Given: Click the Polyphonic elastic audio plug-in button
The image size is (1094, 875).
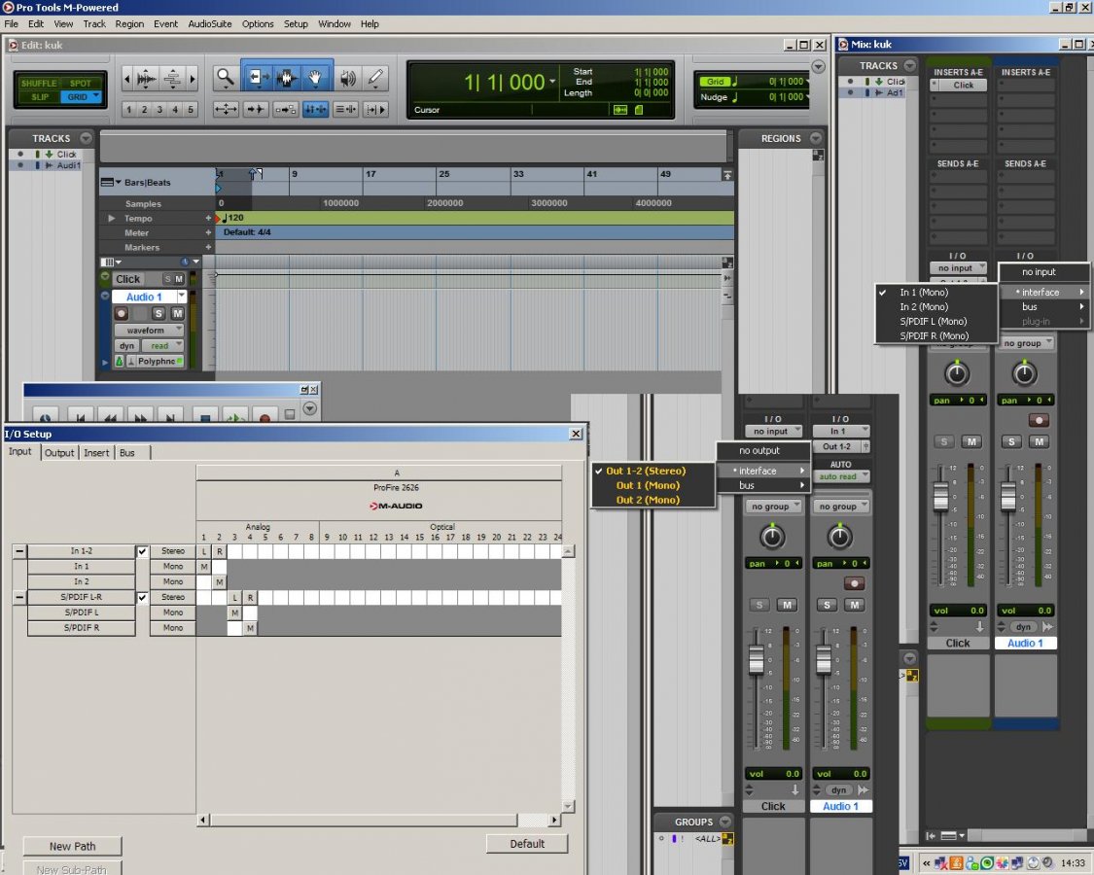Looking at the screenshot, I should (x=160, y=361).
